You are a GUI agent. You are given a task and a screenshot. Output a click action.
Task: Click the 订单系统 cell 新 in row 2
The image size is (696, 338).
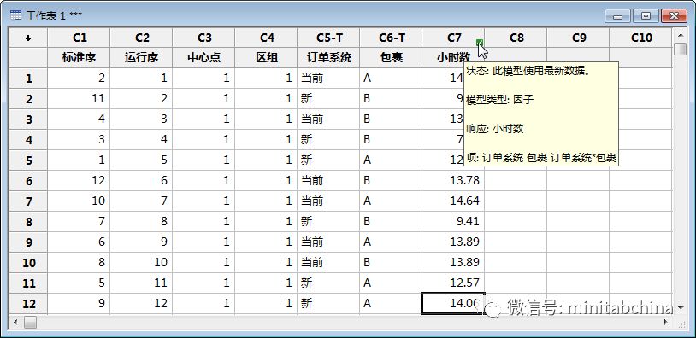329,99
